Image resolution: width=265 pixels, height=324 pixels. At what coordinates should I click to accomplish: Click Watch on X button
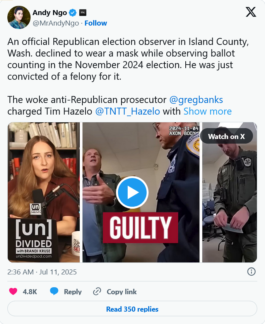(x=226, y=136)
